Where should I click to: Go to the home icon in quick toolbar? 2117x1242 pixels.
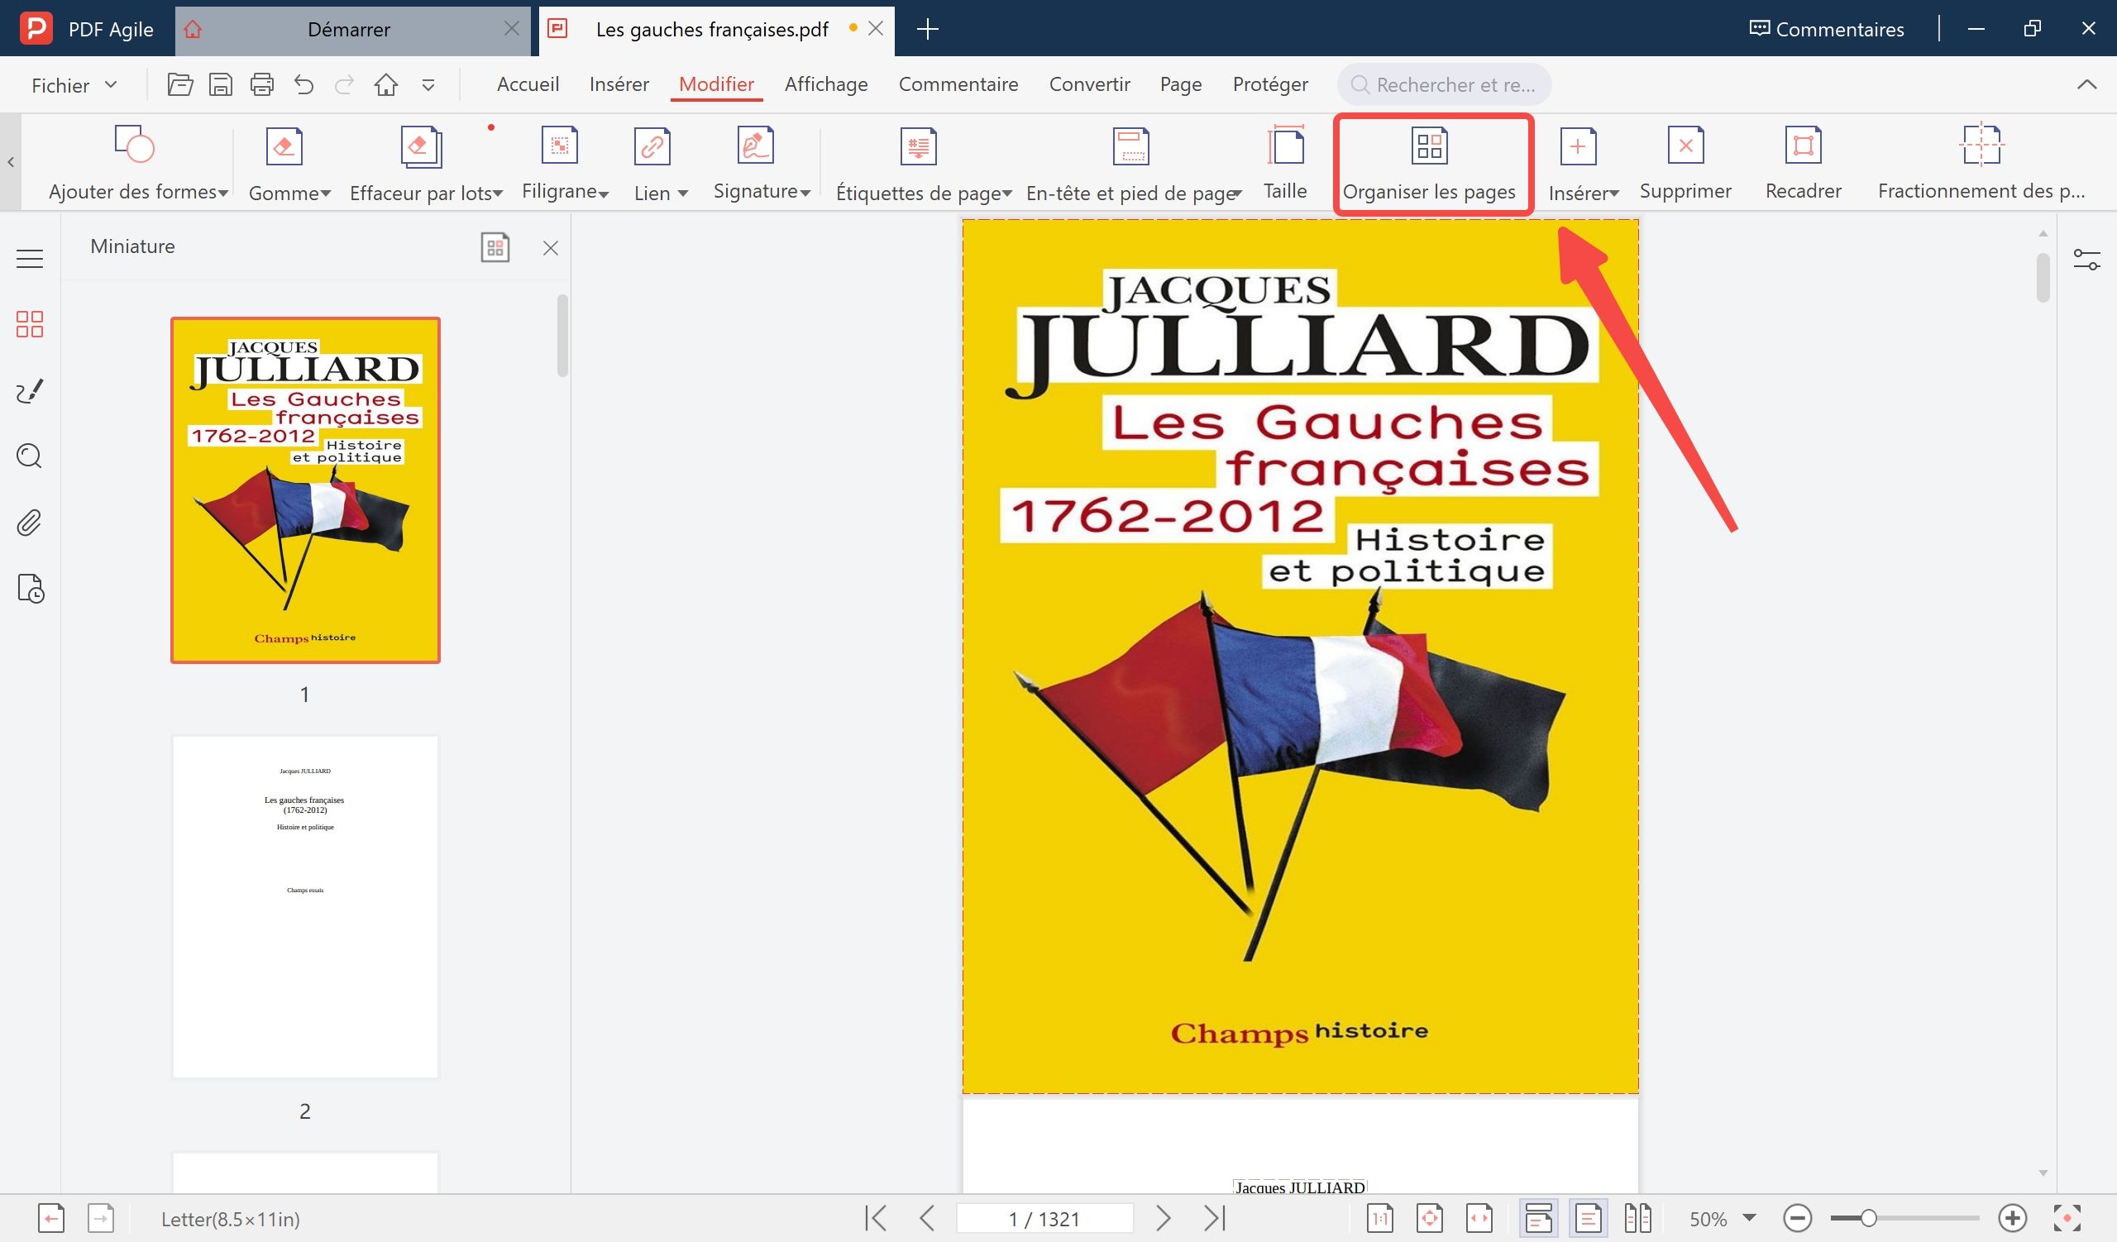[385, 84]
